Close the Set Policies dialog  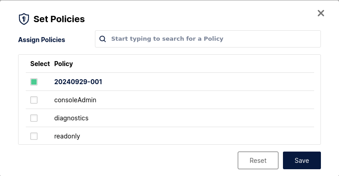(321, 13)
